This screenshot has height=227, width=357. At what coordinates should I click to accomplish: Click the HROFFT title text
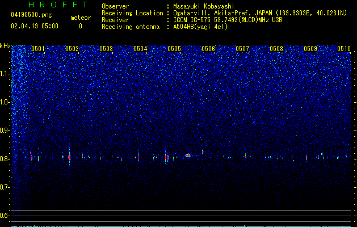[58, 5]
